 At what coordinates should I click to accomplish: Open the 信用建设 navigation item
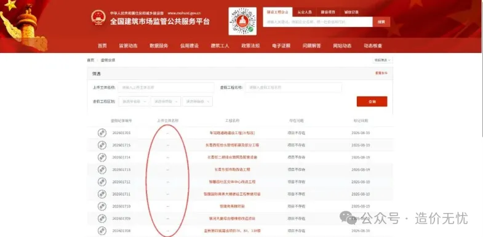tap(190, 46)
